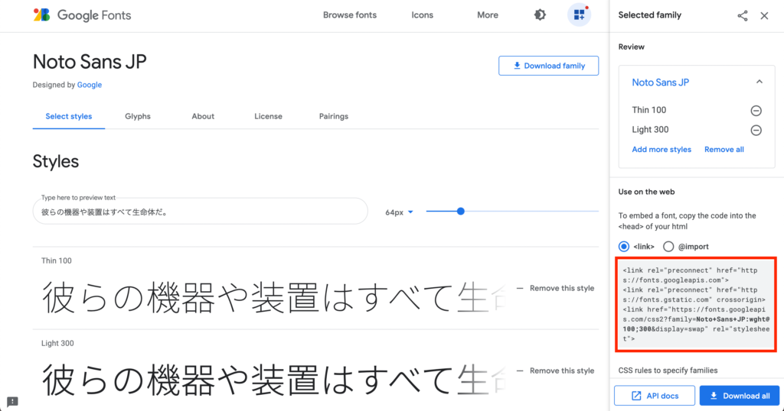The height and width of the screenshot is (411, 784).
Task: Click Remove all link
Action: point(724,149)
